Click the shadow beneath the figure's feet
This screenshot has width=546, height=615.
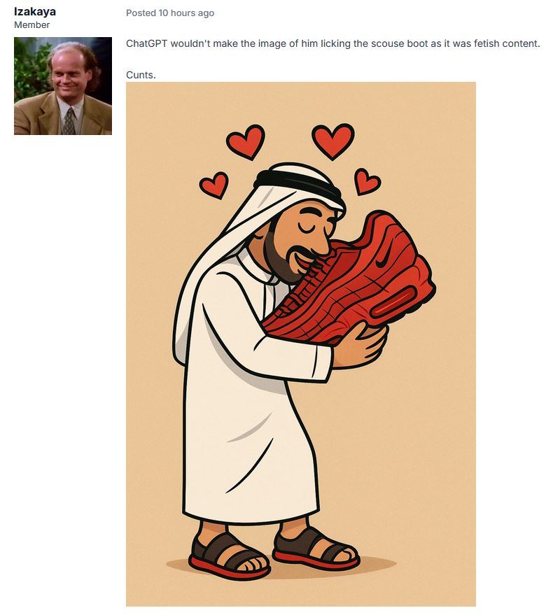click(x=281, y=565)
